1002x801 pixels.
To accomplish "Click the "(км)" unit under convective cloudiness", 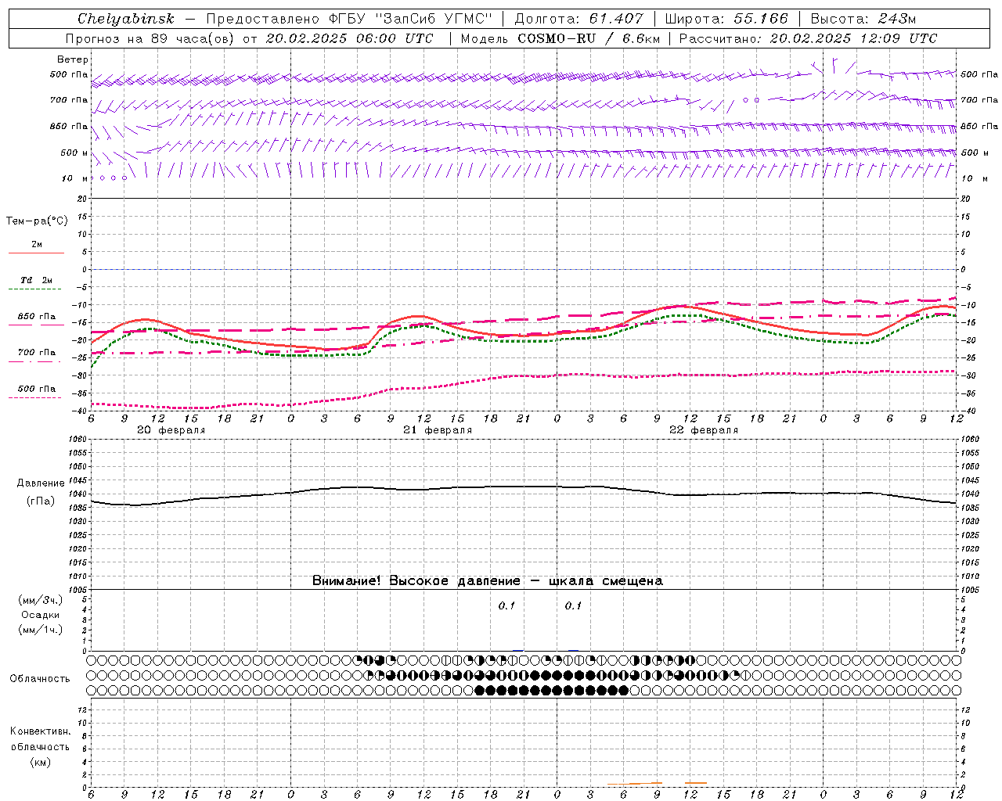I will [40, 761].
